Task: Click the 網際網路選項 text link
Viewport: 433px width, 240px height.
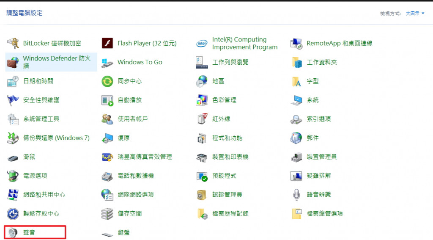Action: (136, 195)
